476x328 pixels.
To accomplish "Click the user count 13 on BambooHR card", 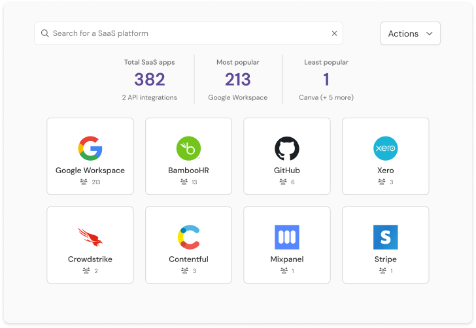I will coord(194,182).
